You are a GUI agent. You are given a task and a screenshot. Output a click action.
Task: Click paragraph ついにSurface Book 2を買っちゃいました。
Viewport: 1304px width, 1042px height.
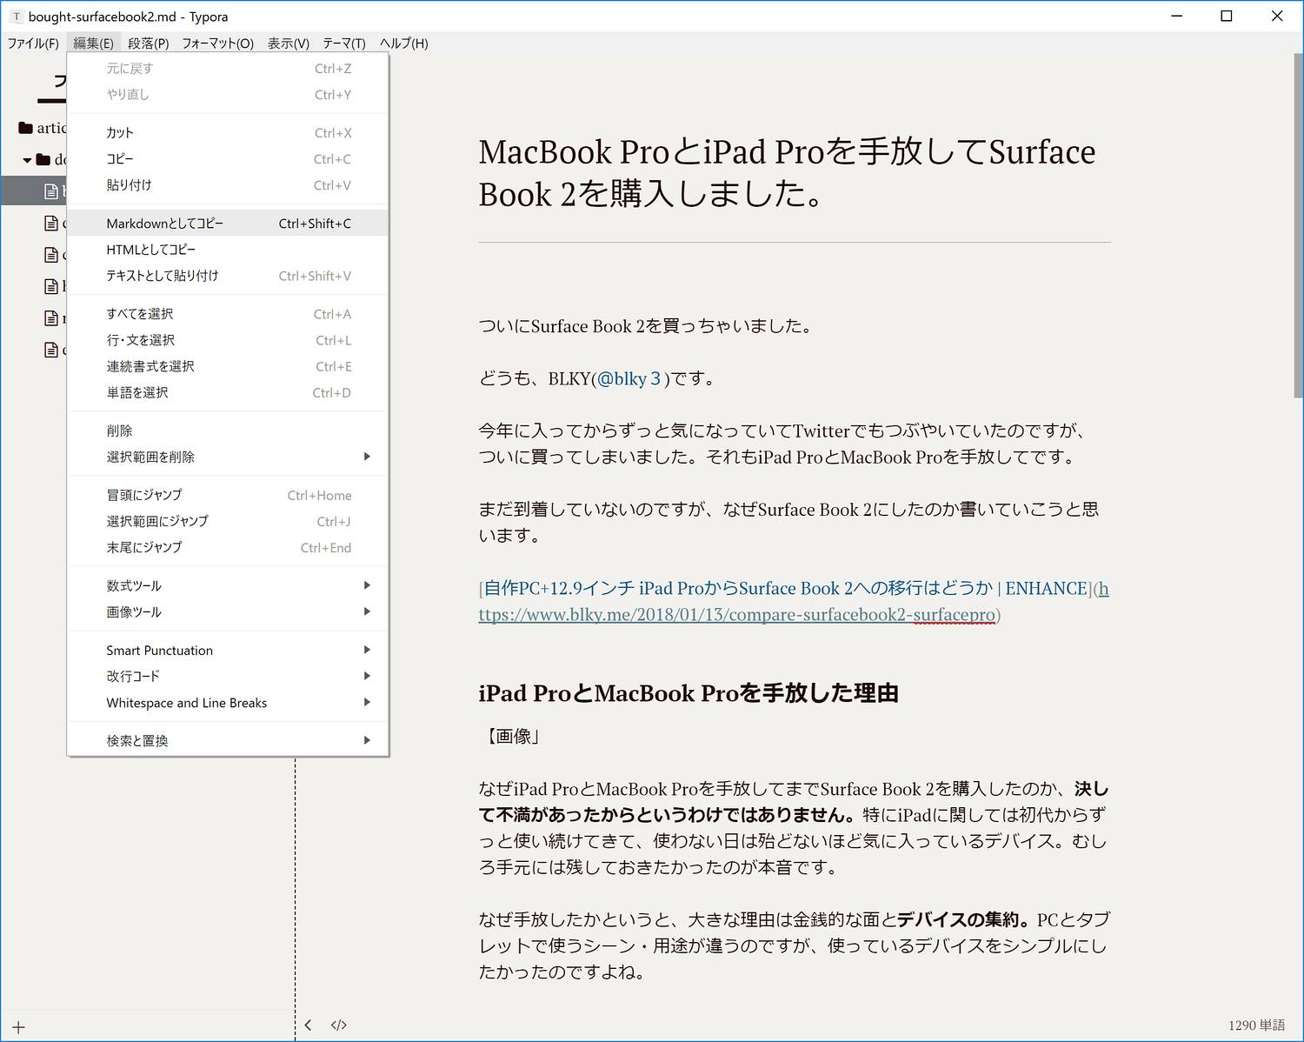648,326
